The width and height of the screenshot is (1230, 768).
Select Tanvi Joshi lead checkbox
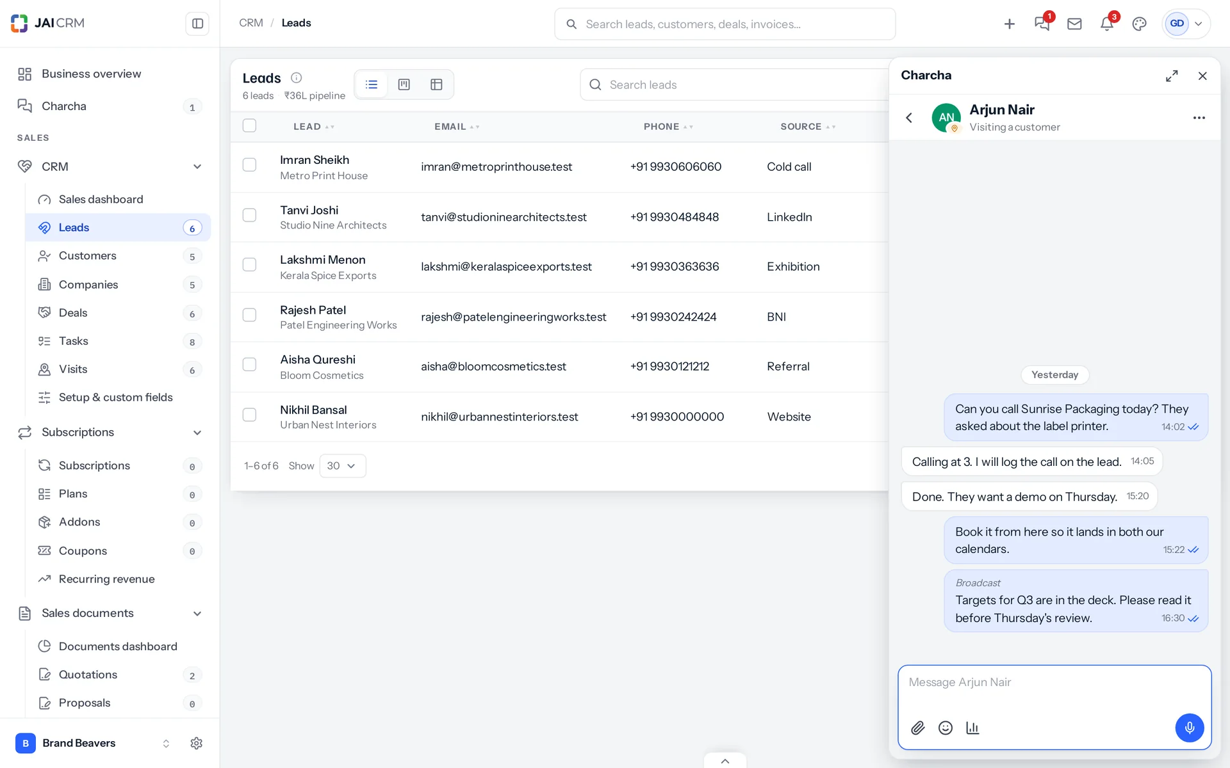pos(249,215)
